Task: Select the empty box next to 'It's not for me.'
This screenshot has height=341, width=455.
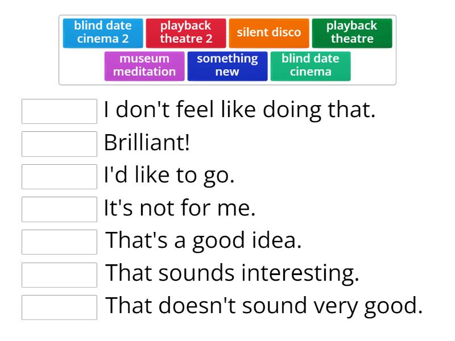Action: [x=60, y=209]
